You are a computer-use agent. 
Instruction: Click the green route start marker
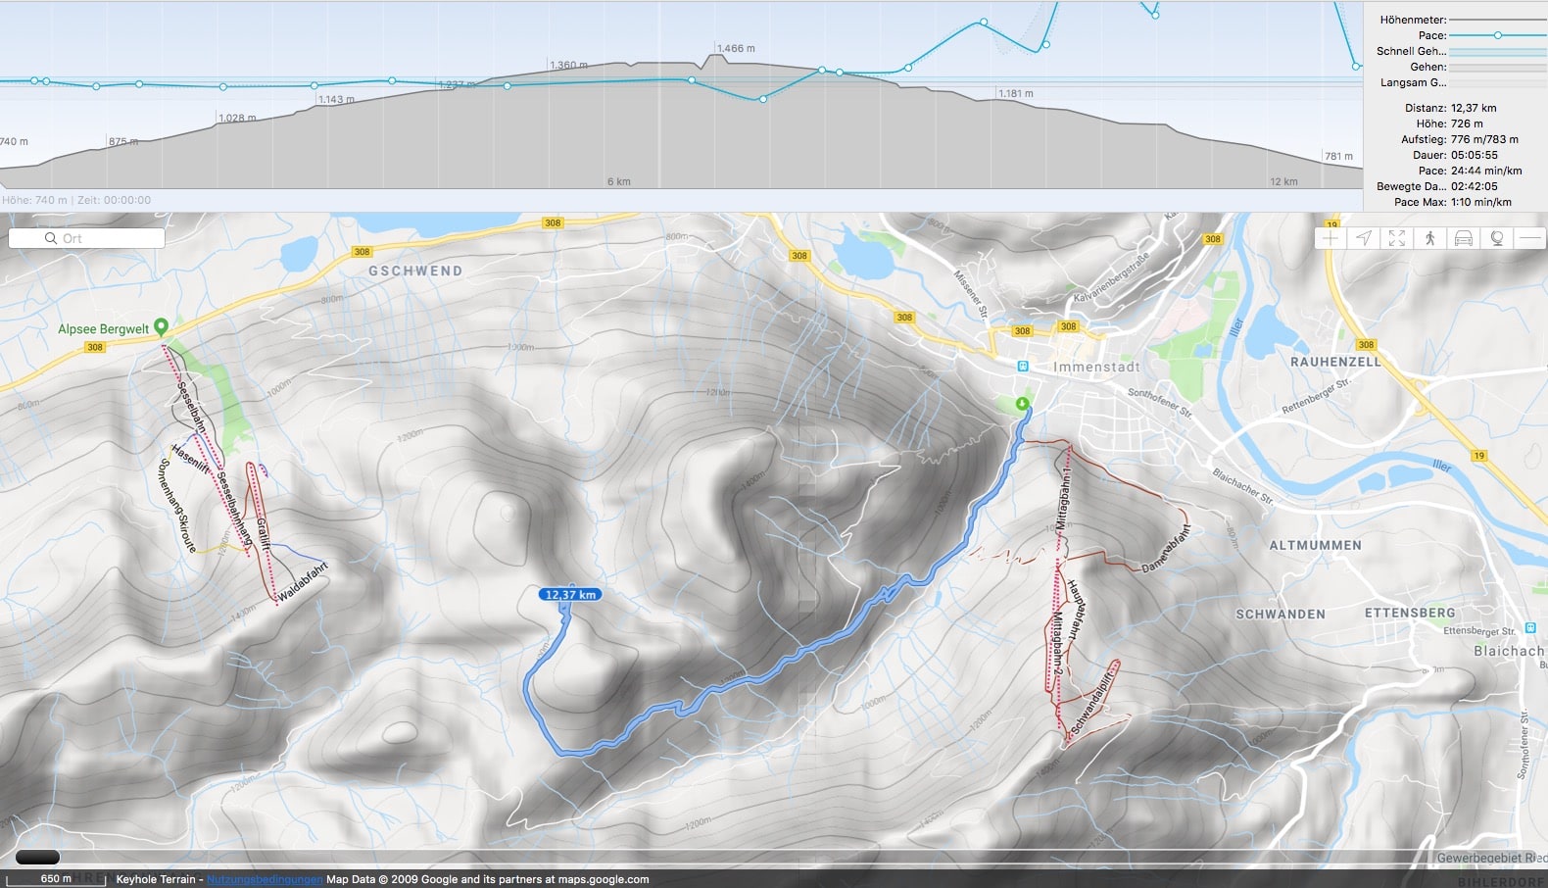1023,404
